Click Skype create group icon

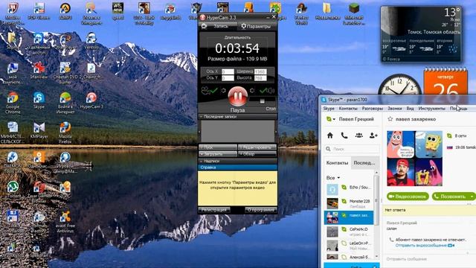pos(358,135)
